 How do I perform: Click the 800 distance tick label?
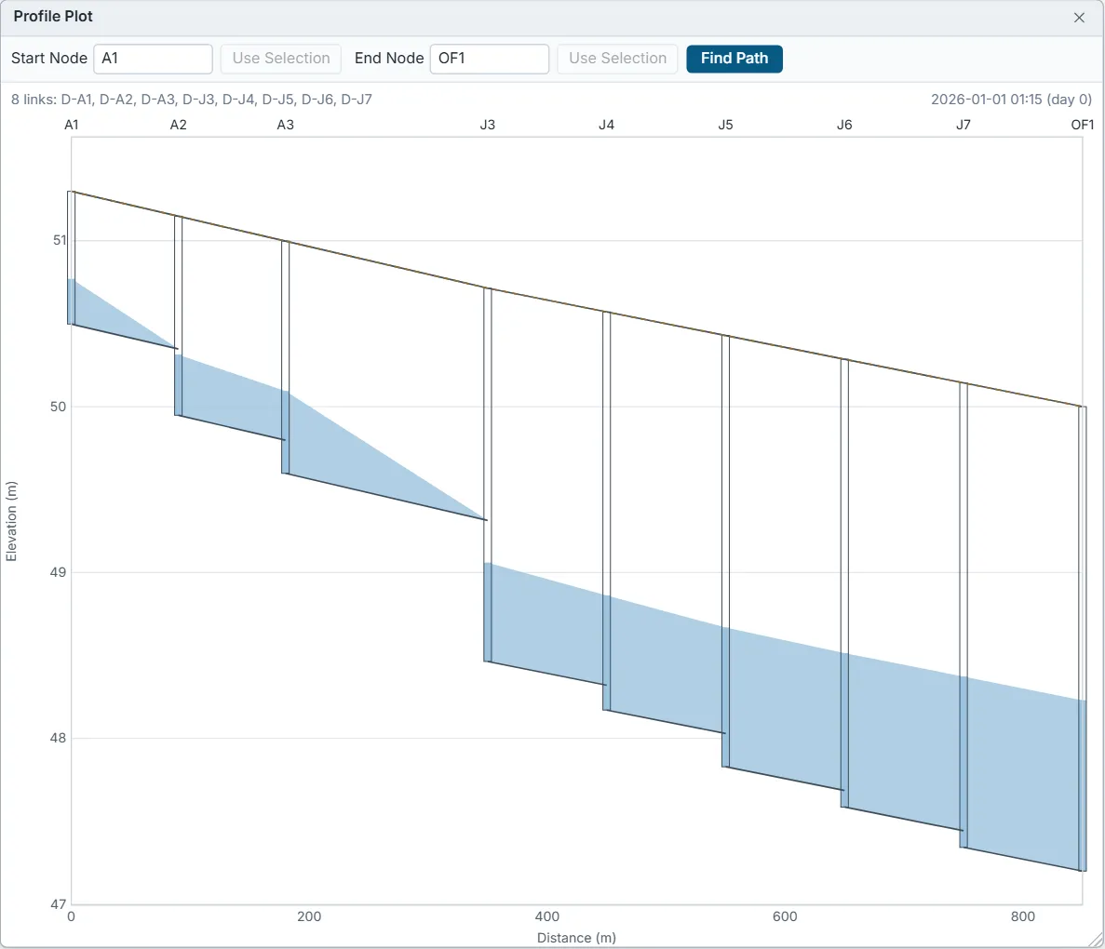1022,916
